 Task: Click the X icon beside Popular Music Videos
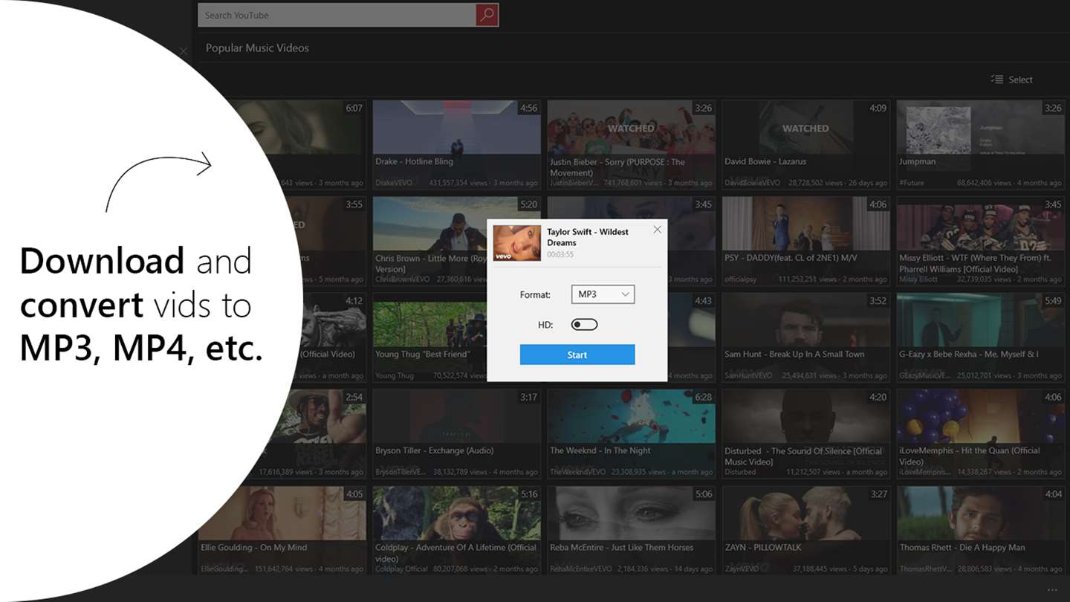tap(184, 51)
